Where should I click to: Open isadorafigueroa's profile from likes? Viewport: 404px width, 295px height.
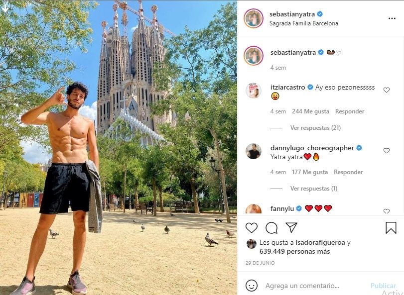coord(320,243)
